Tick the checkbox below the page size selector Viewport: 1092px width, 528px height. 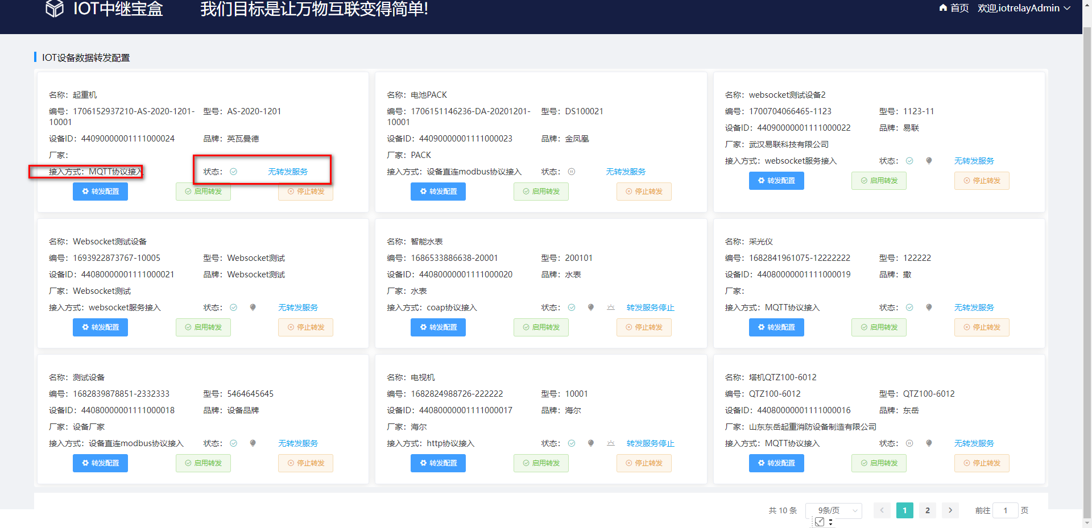coord(819,522)
